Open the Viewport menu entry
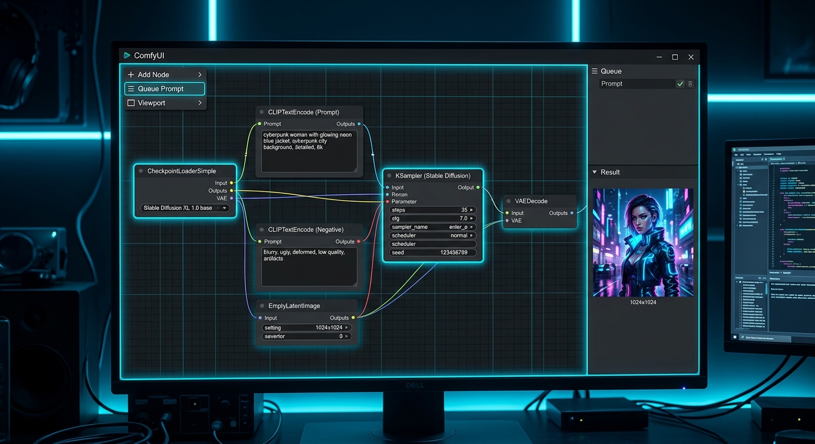815x444 pixels. (x=164, y=103)
